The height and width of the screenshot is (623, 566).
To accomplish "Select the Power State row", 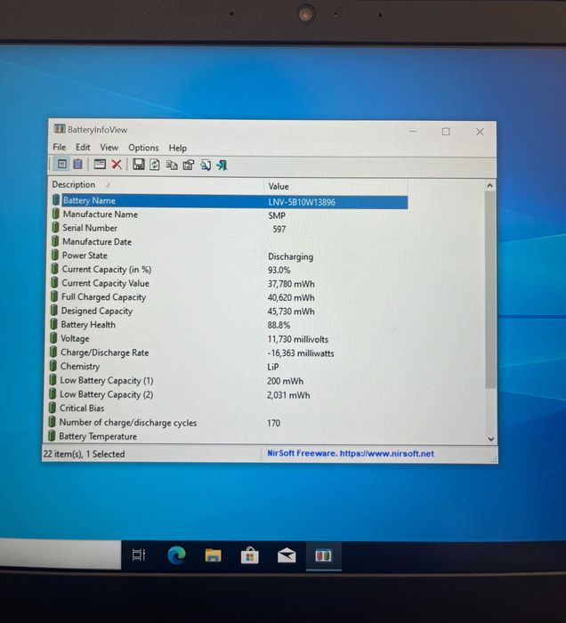I will (230, 256).
